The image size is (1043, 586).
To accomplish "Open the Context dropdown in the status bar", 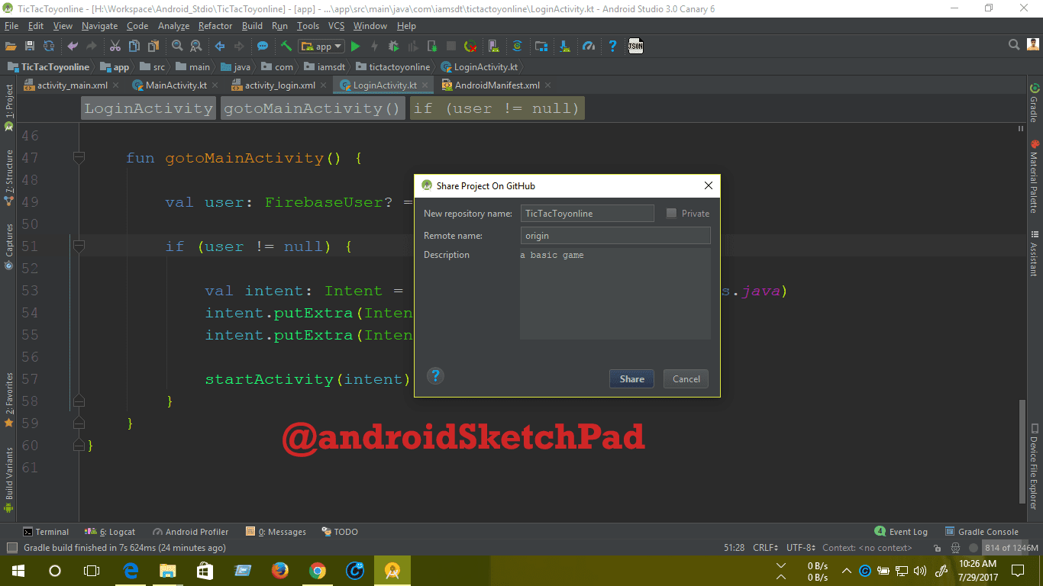I will (869, 547).
